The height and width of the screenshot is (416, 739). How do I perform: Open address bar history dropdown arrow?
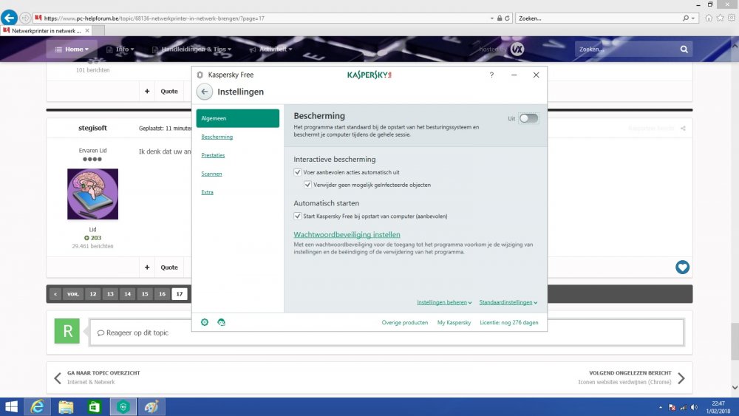(x=492, y=18)
